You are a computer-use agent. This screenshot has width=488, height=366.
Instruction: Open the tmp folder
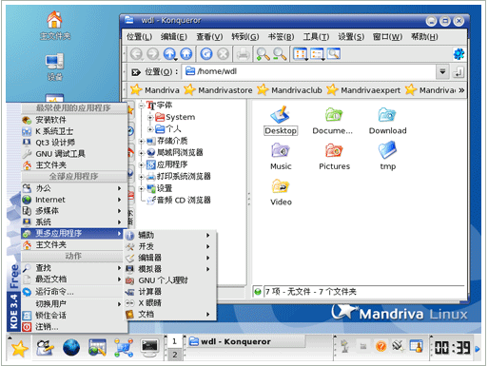click(x=387, y=156)
